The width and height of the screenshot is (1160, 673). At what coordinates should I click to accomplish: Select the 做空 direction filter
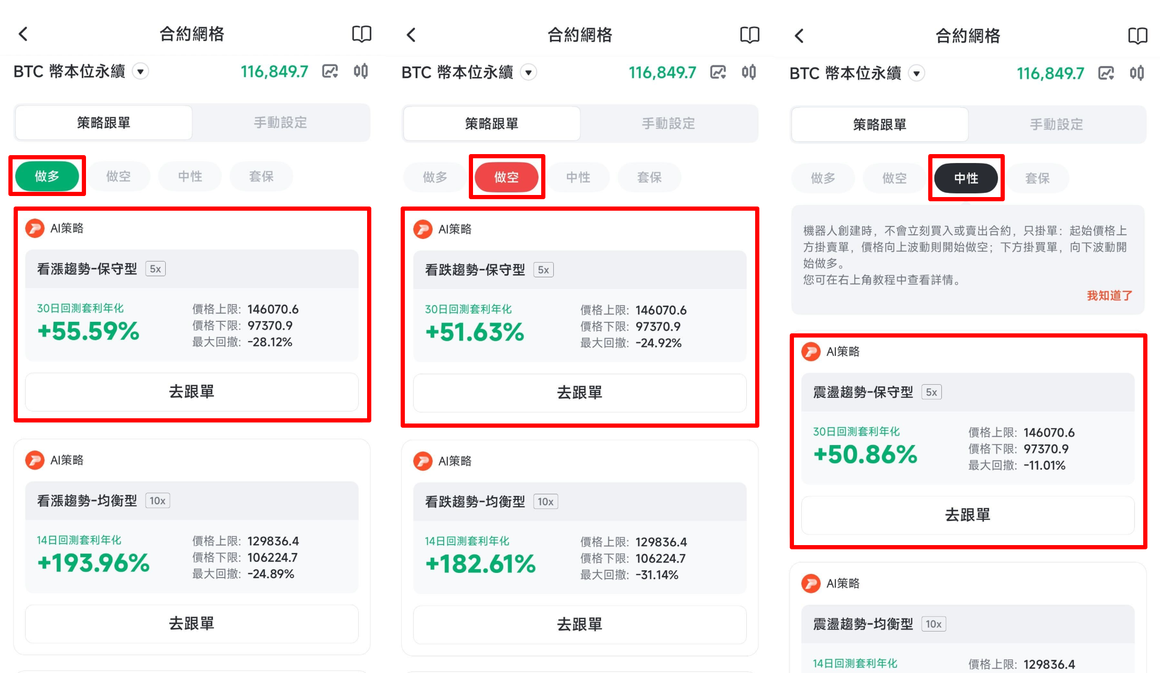coord(507,177)
